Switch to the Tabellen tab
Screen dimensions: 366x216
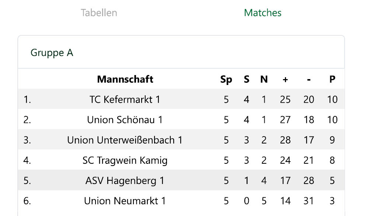coord(99,13)
